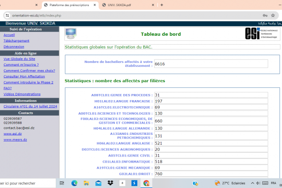Open Vidéos Démonstrations link
Viewport: 282px width, 188px height.
click(x=22, y=94)
